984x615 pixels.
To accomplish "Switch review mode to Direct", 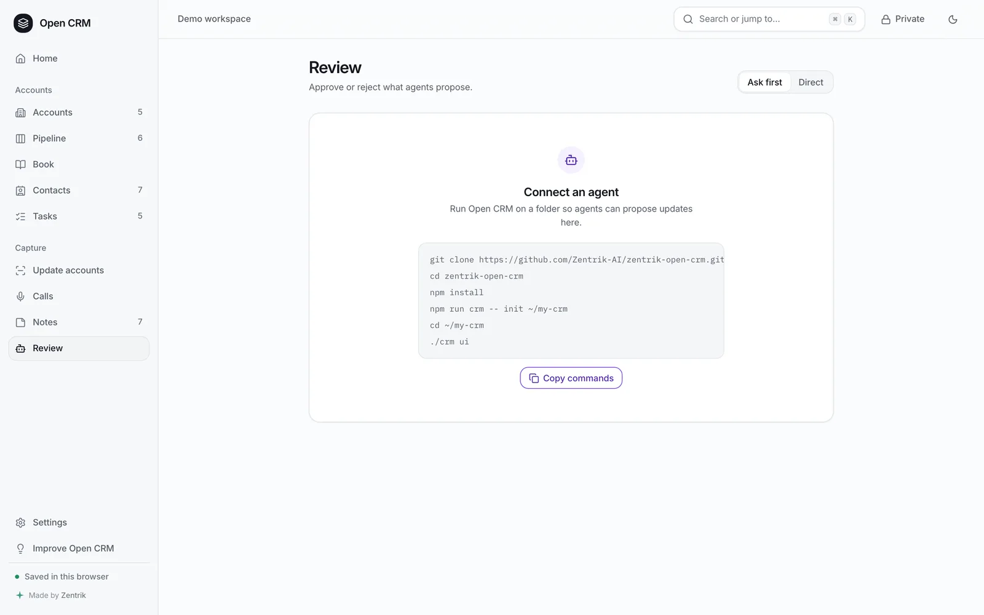I will pyautogui.click(x=811, y=82).
